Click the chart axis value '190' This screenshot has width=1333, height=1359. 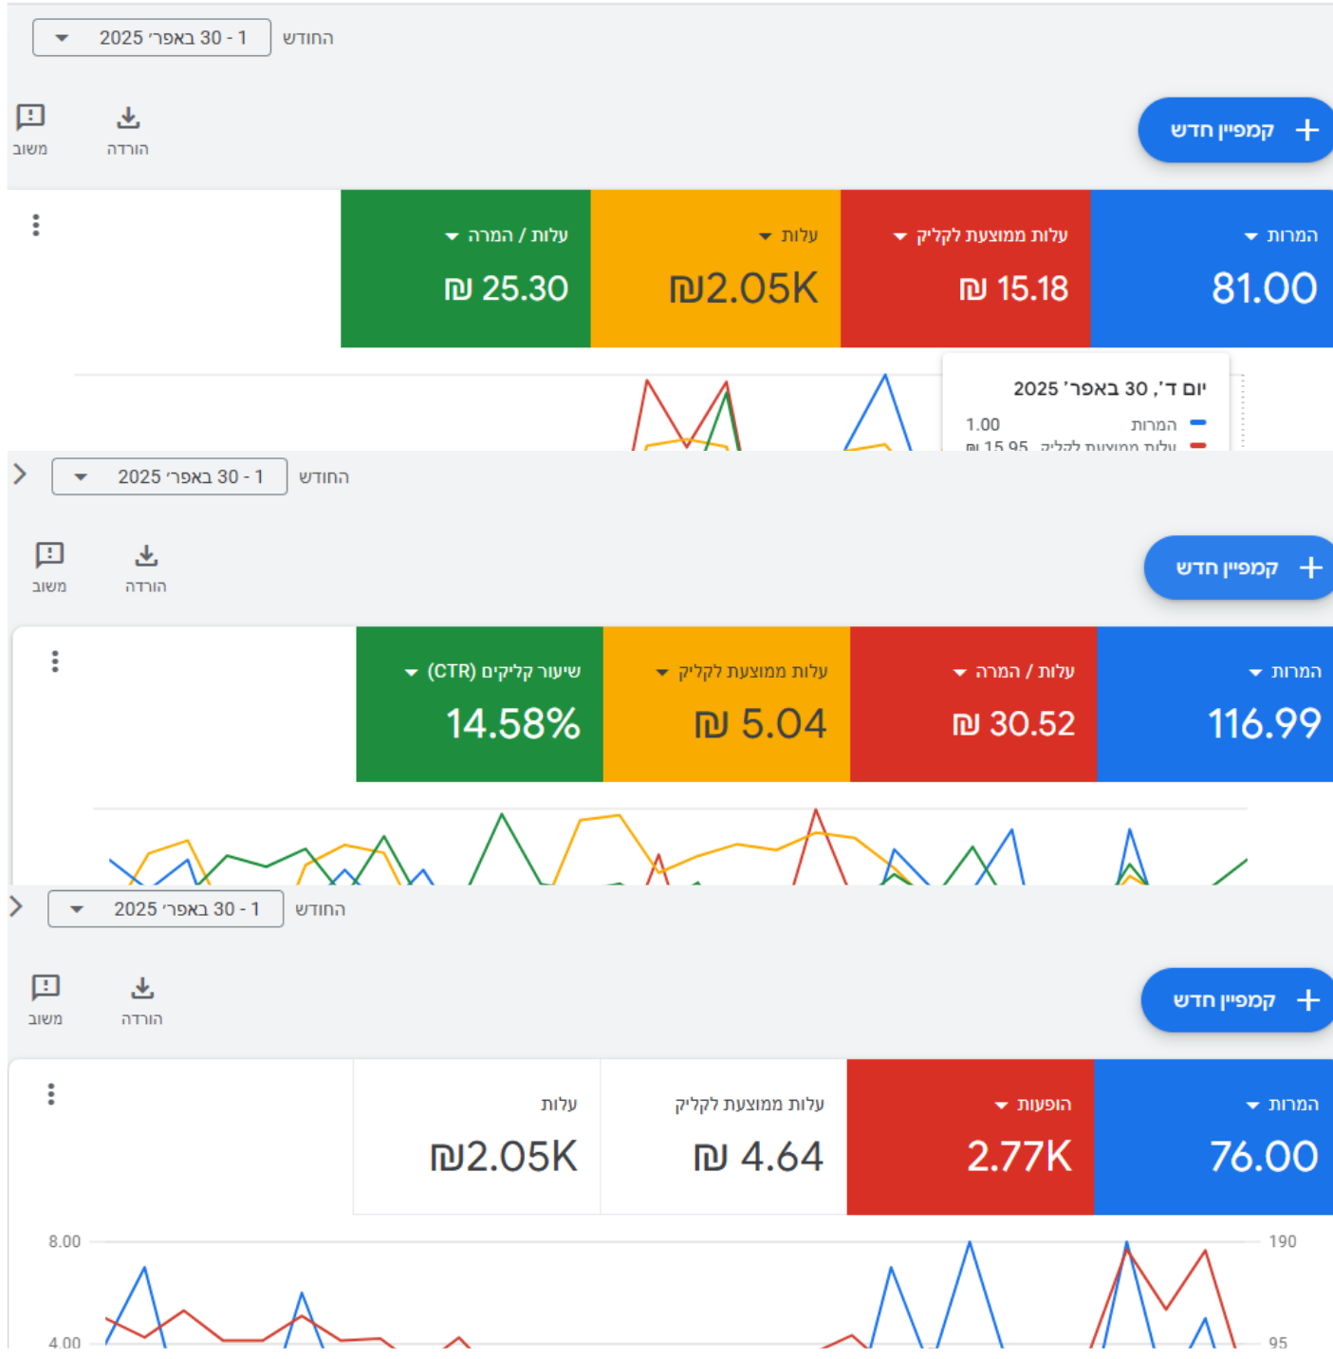[x=1283, y=1241]
